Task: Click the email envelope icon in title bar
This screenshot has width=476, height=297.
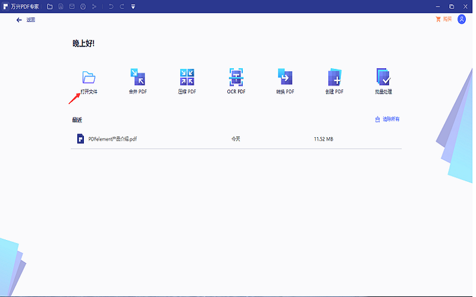Action: (x=72, y=7)
